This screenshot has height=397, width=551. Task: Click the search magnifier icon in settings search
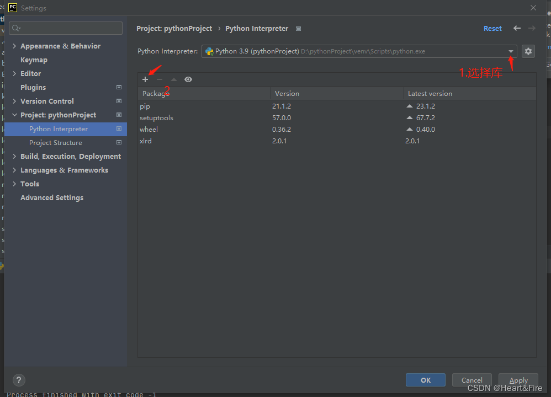pos(16,28)
